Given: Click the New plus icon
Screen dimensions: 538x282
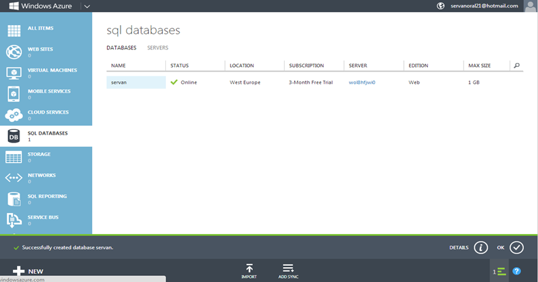Looking at the screenshot, I should [18, 271].
